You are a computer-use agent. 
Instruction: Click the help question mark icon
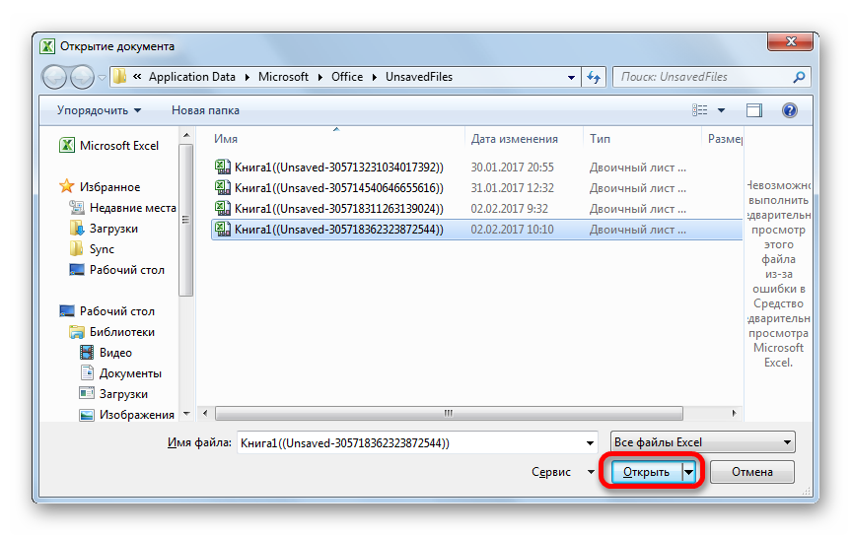point(789,110)
